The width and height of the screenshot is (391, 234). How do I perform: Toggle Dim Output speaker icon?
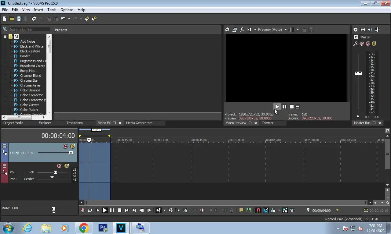(370, 30)
